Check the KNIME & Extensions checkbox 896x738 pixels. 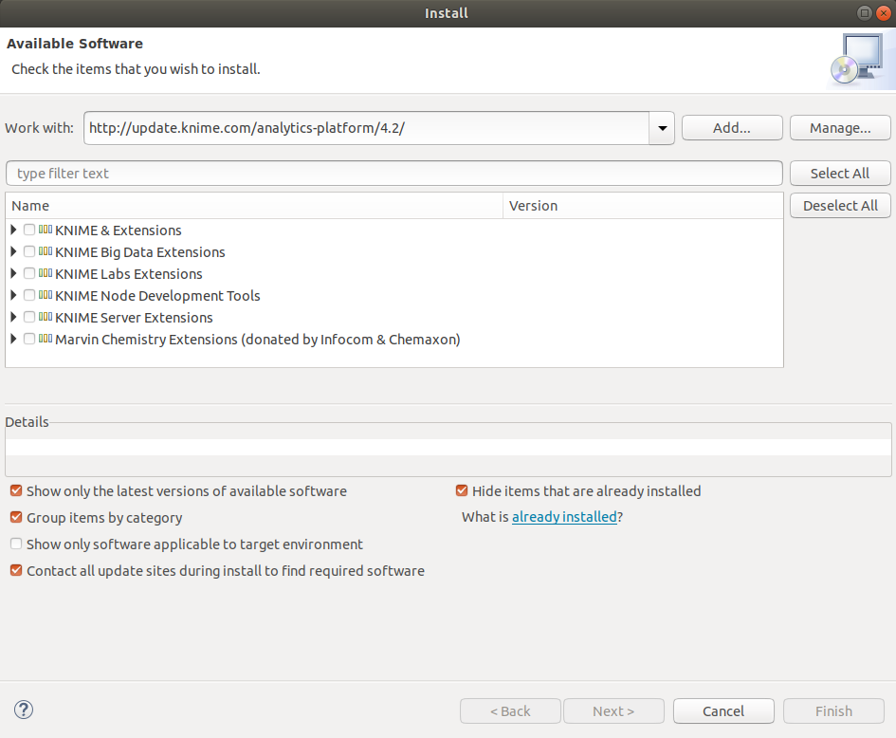pos(29,230)
